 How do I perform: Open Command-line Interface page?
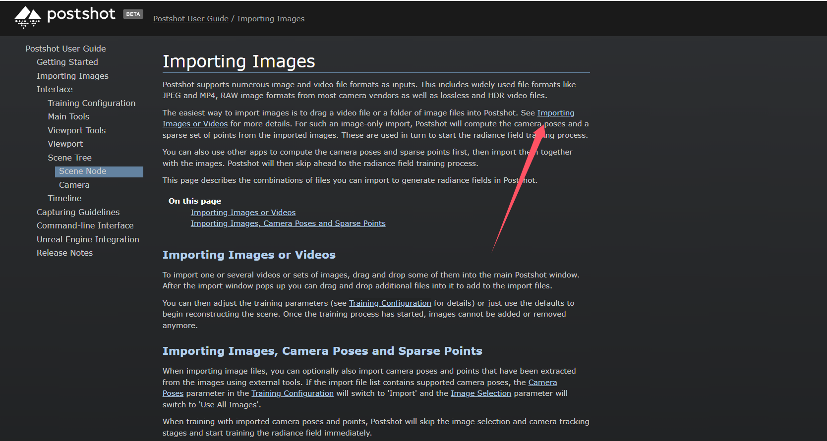(85, 225)
